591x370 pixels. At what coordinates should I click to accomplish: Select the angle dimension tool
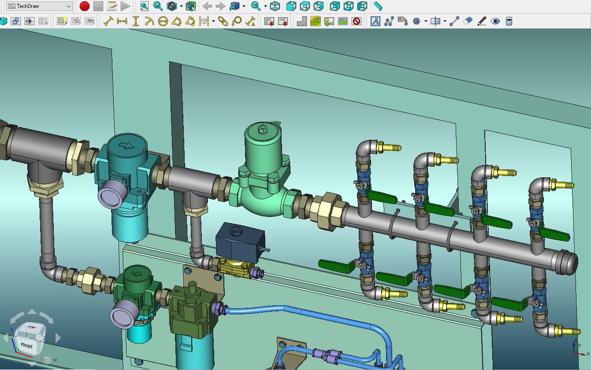(176, 21)
